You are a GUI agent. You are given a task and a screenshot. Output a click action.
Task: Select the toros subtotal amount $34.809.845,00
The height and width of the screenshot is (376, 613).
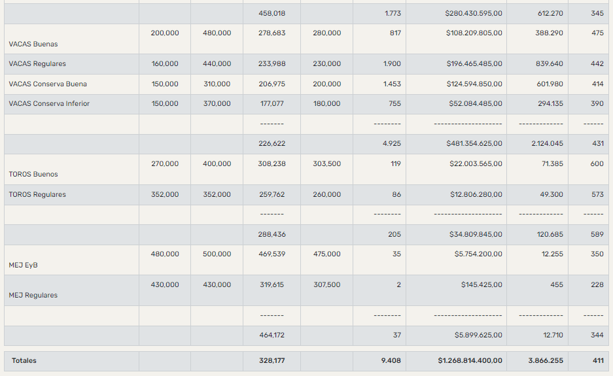tap(476, 234)
